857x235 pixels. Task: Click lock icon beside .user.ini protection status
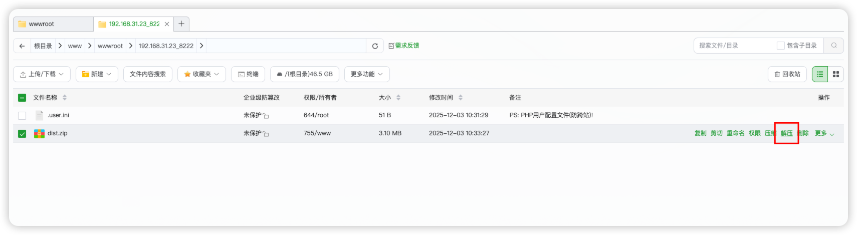coord(266,116)
